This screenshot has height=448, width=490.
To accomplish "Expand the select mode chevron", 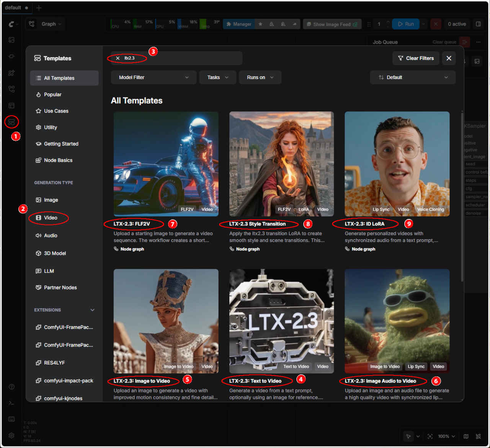I will click(x=418, y=436).
